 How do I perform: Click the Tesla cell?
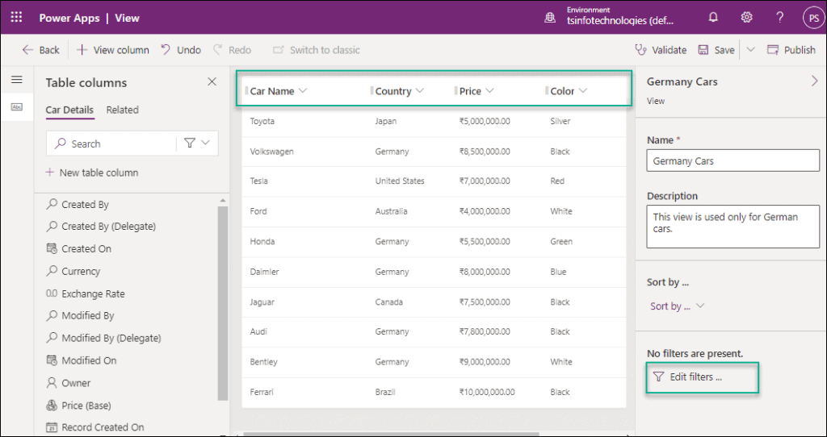[259, 181]
